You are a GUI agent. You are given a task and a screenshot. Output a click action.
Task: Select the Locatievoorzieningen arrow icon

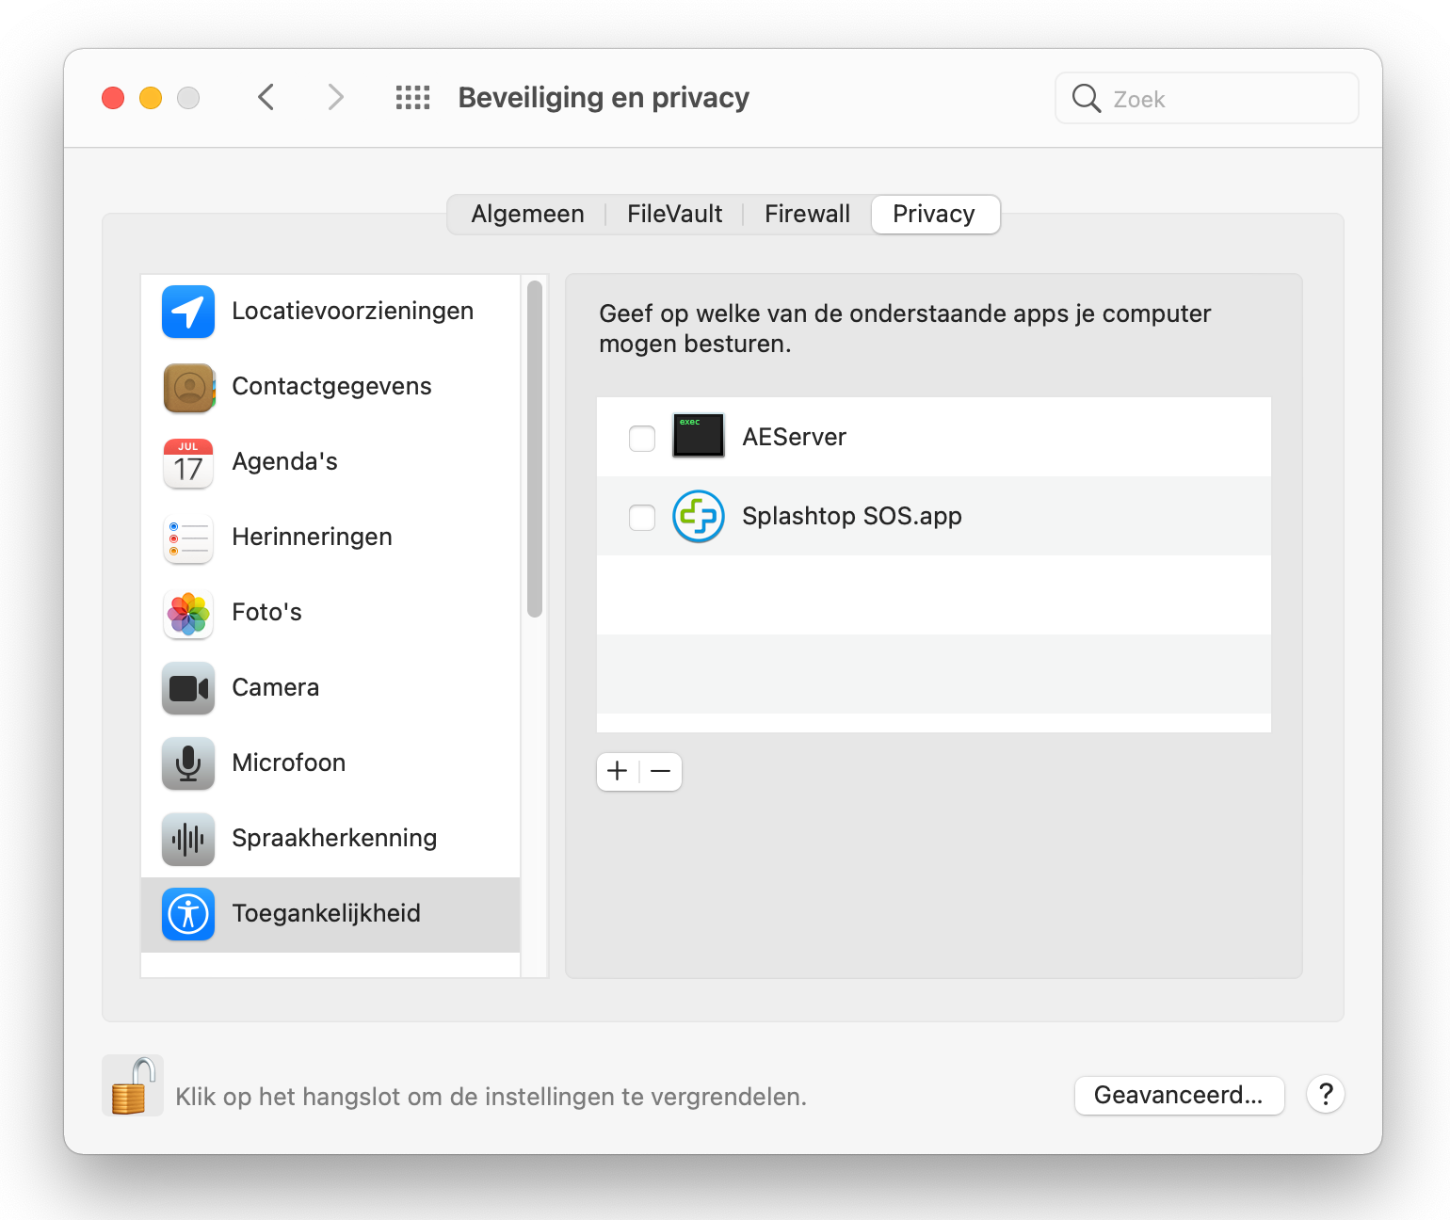[188, 312]
